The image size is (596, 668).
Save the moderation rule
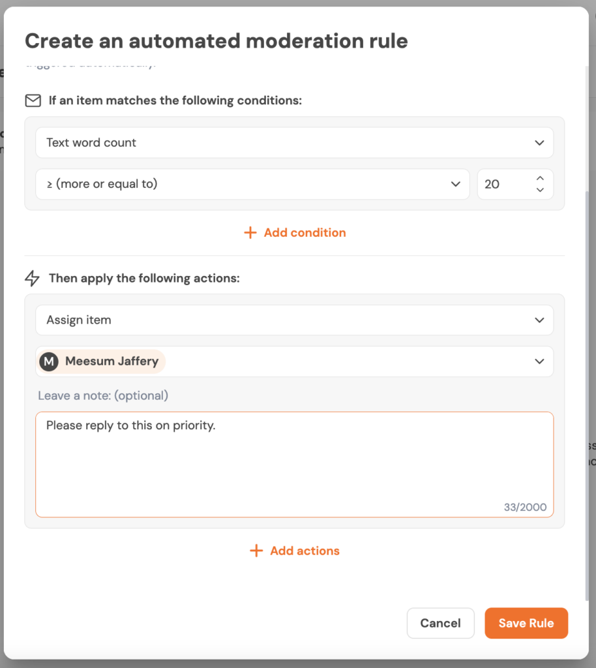(x=526, y=623)
